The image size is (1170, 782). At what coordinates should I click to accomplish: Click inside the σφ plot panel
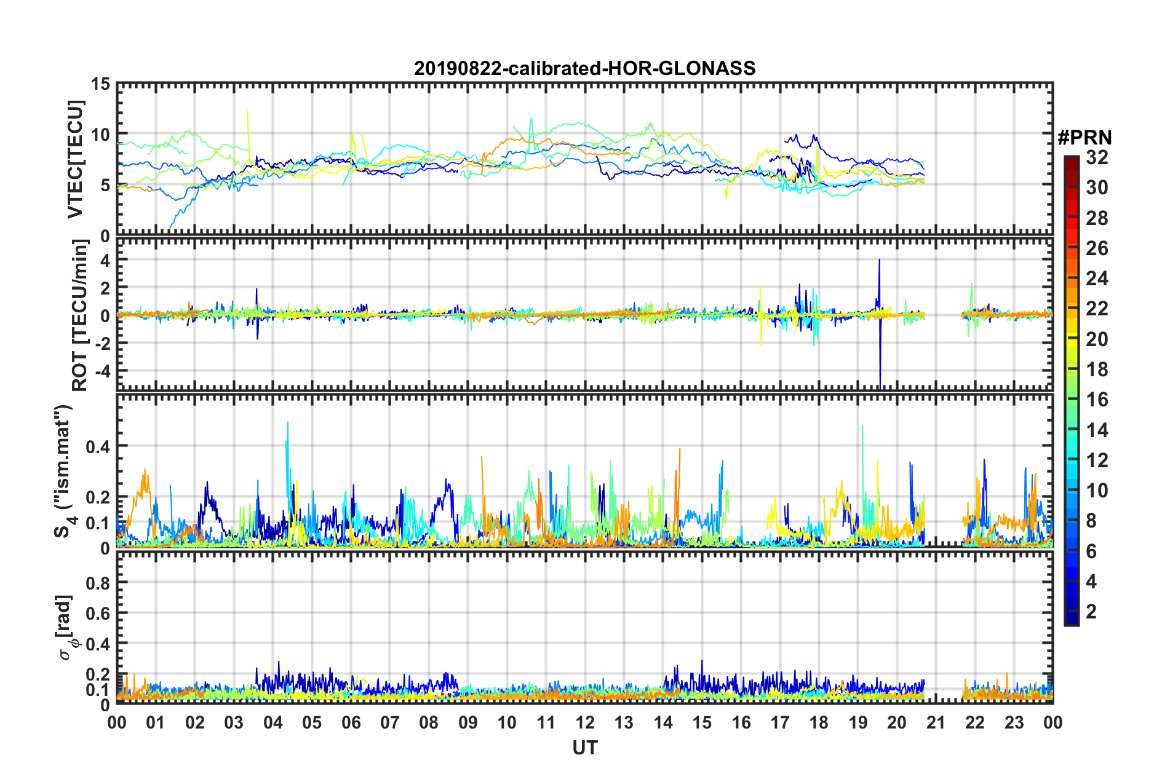585,627
